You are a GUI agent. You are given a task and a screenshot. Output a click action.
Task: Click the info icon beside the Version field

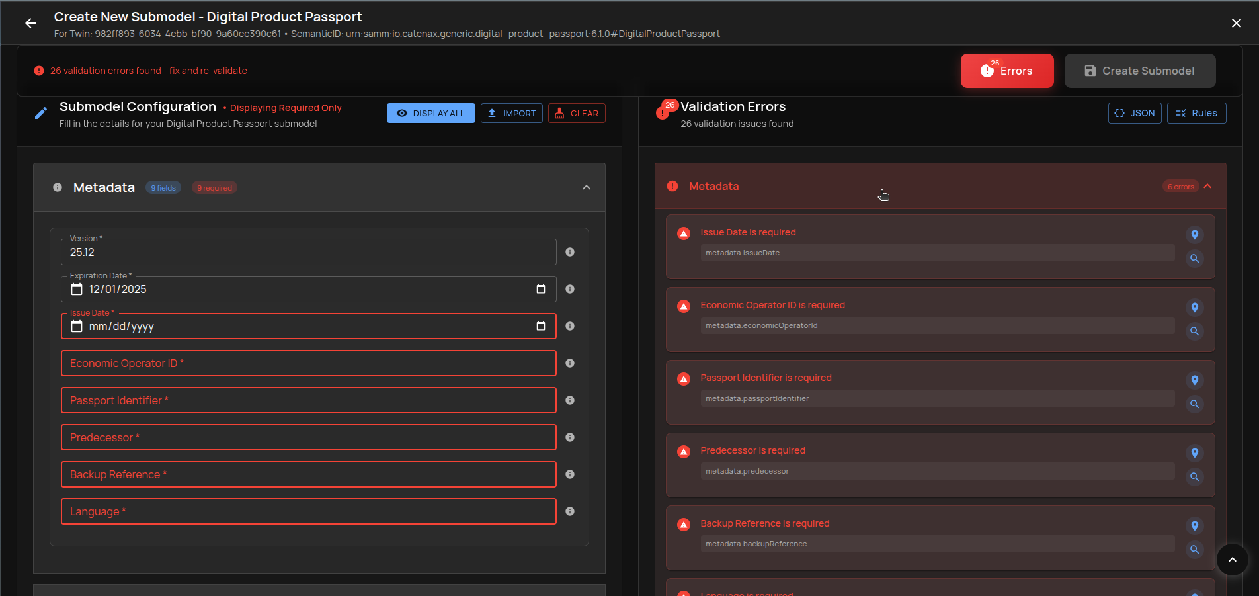tap(570, 252)
